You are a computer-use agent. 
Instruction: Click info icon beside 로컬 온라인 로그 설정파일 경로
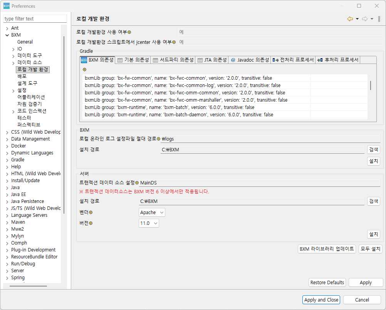pos(158,139)
